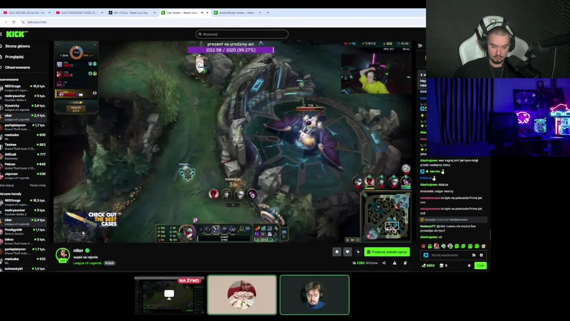Open takuu in recommended channels
Screen dimensions: 570x321
point(23,241)
